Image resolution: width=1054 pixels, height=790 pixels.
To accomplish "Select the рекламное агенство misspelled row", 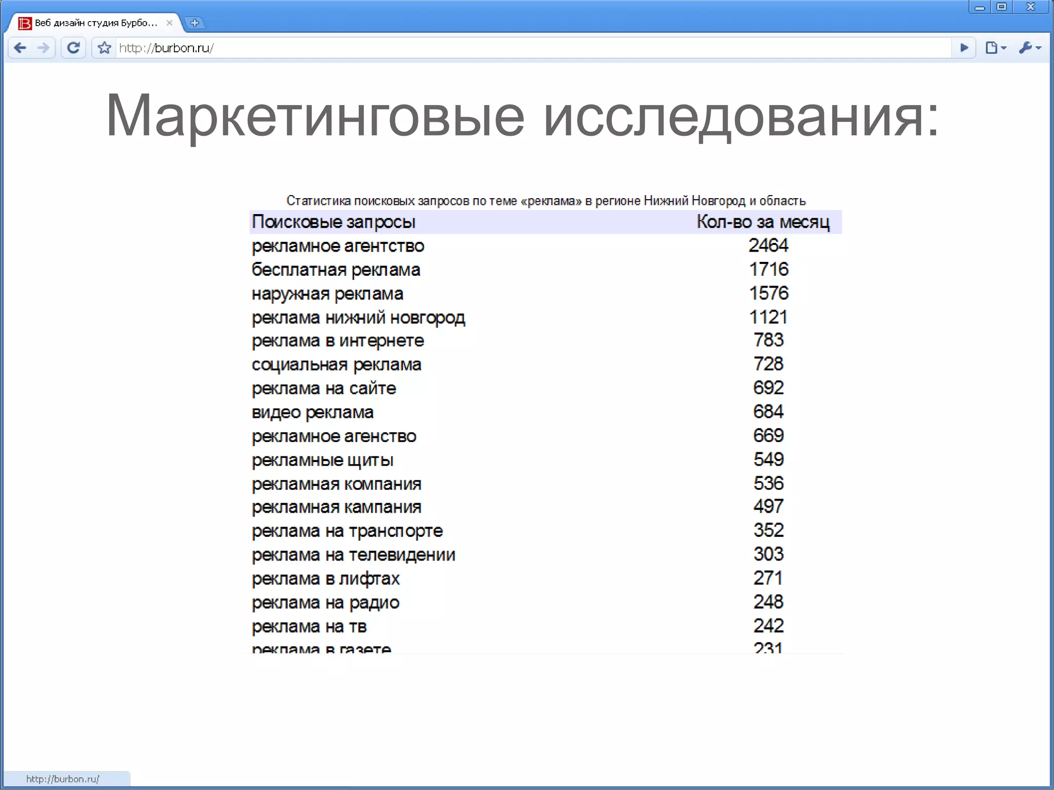I will [x=546, y=436].
